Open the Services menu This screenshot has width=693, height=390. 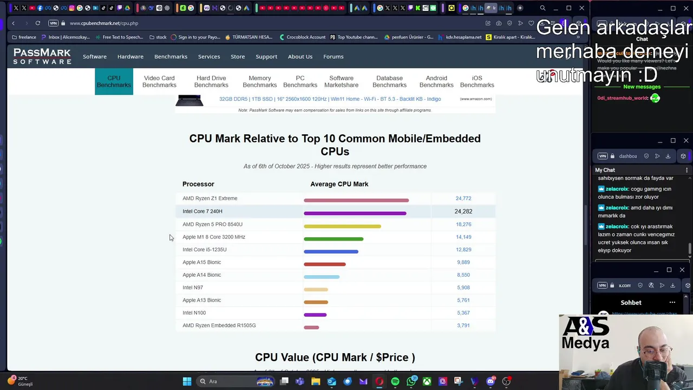point(209,56)
